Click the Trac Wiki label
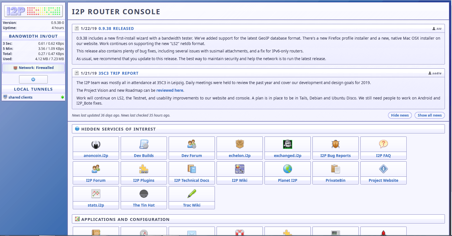452x236 pixels. 192,205
